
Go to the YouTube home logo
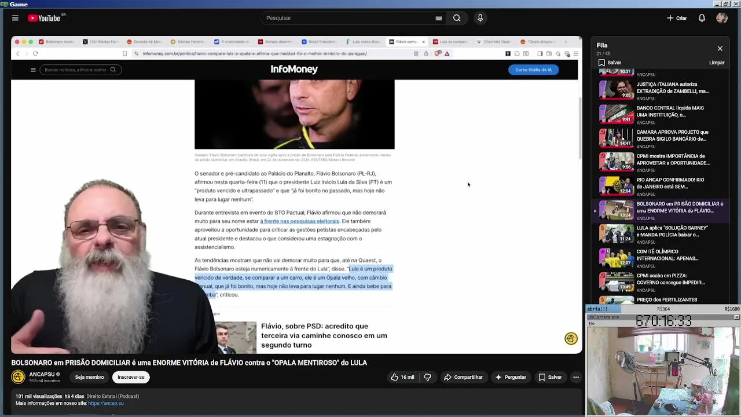pos(44,18)
